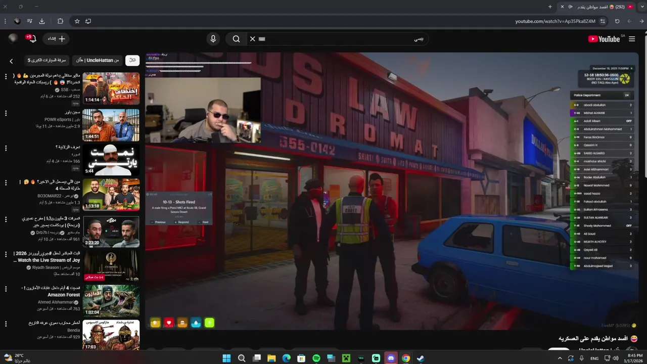Reload the page in Chrome
Screen dimensions: 647x364
click(617, 21)
